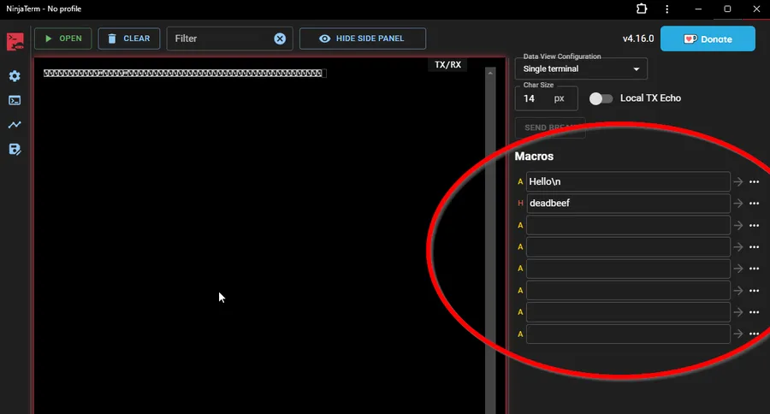The width and height of the screenshot is (770, 414).
Task: Clear the Filter text with X icon
Action: click(280, 38)
